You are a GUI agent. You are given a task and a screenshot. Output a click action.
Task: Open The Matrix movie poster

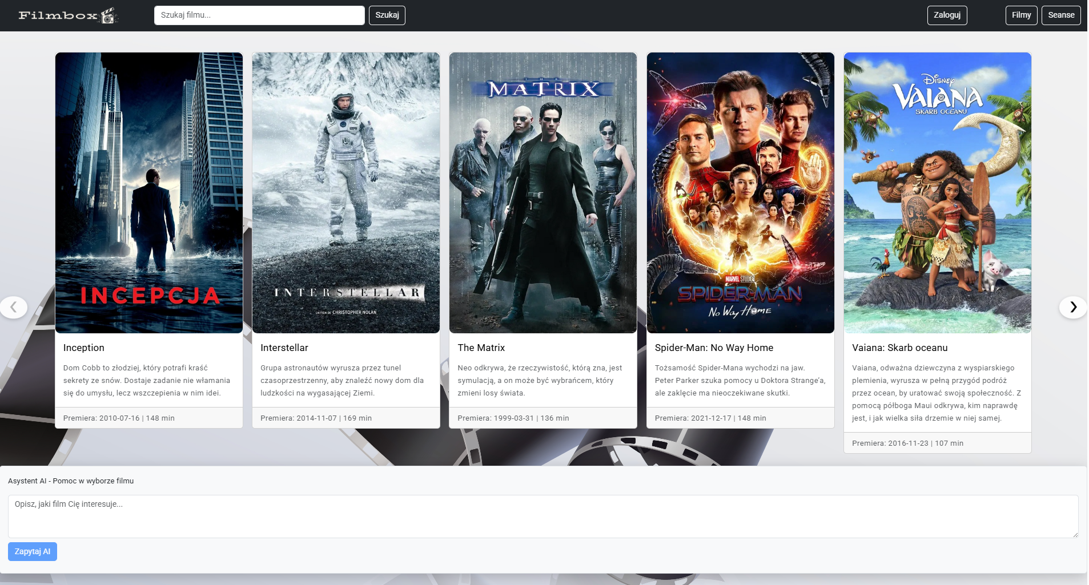click(x=543, y=193)
